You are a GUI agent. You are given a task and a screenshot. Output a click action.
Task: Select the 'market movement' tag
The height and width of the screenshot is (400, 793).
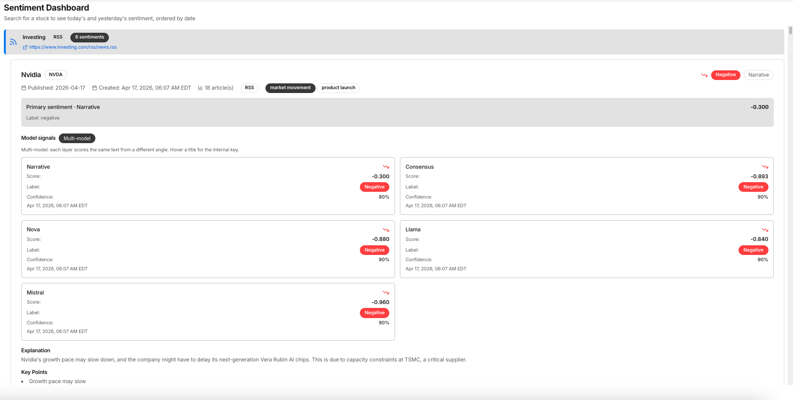[x=291, y=88]
